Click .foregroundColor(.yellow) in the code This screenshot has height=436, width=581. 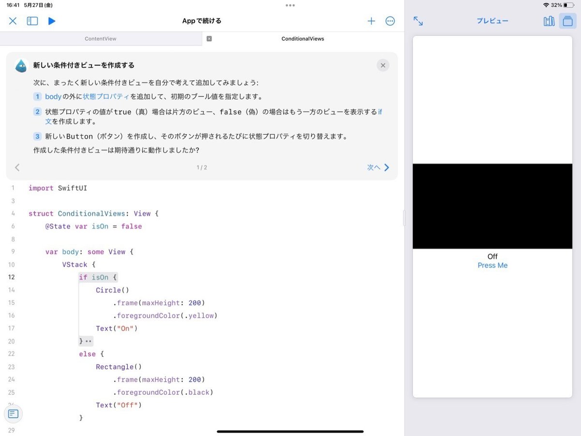(165, 316)
